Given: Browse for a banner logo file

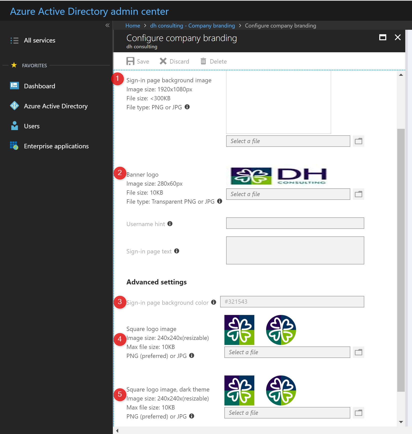Looking at the screenshot, I should (359, 194).
